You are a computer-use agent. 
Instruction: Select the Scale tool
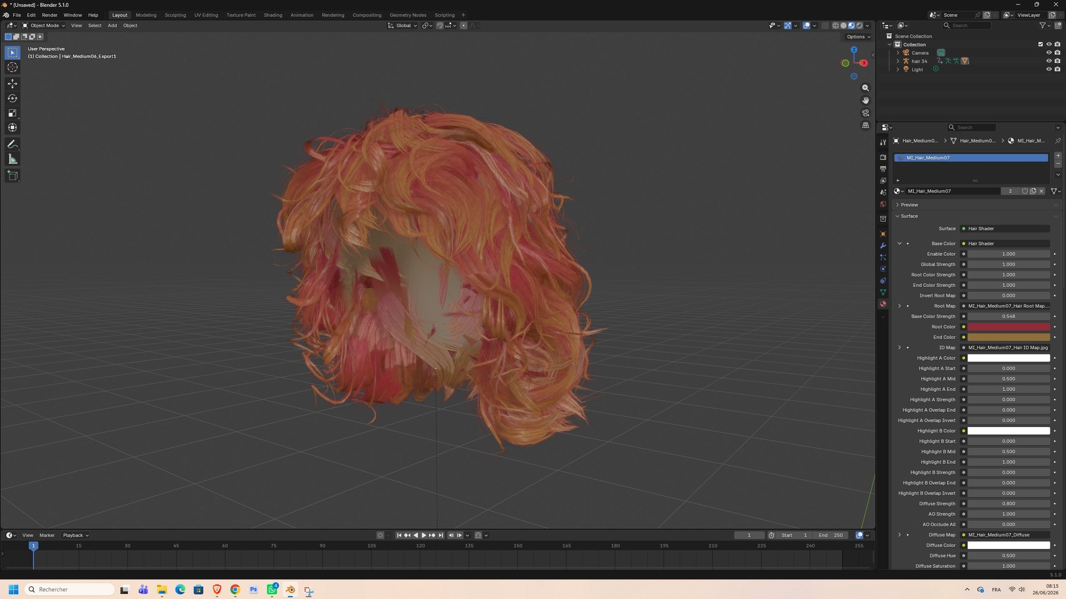pos(12,113)
